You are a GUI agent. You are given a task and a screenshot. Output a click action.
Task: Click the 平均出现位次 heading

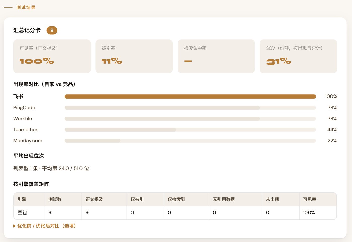29,156
